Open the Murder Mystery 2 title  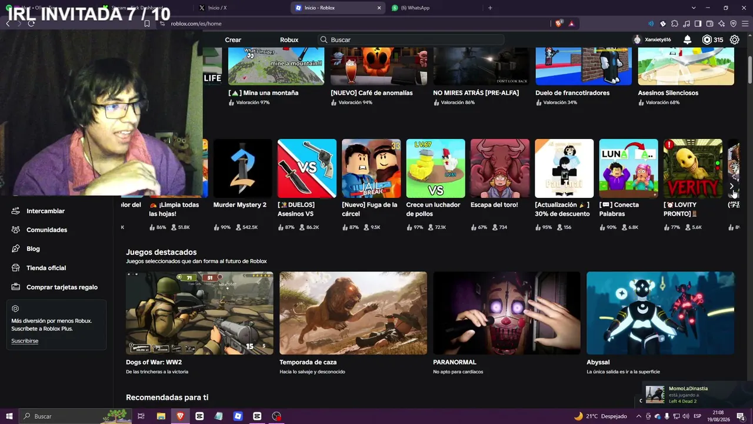click(x=239, y=205)
